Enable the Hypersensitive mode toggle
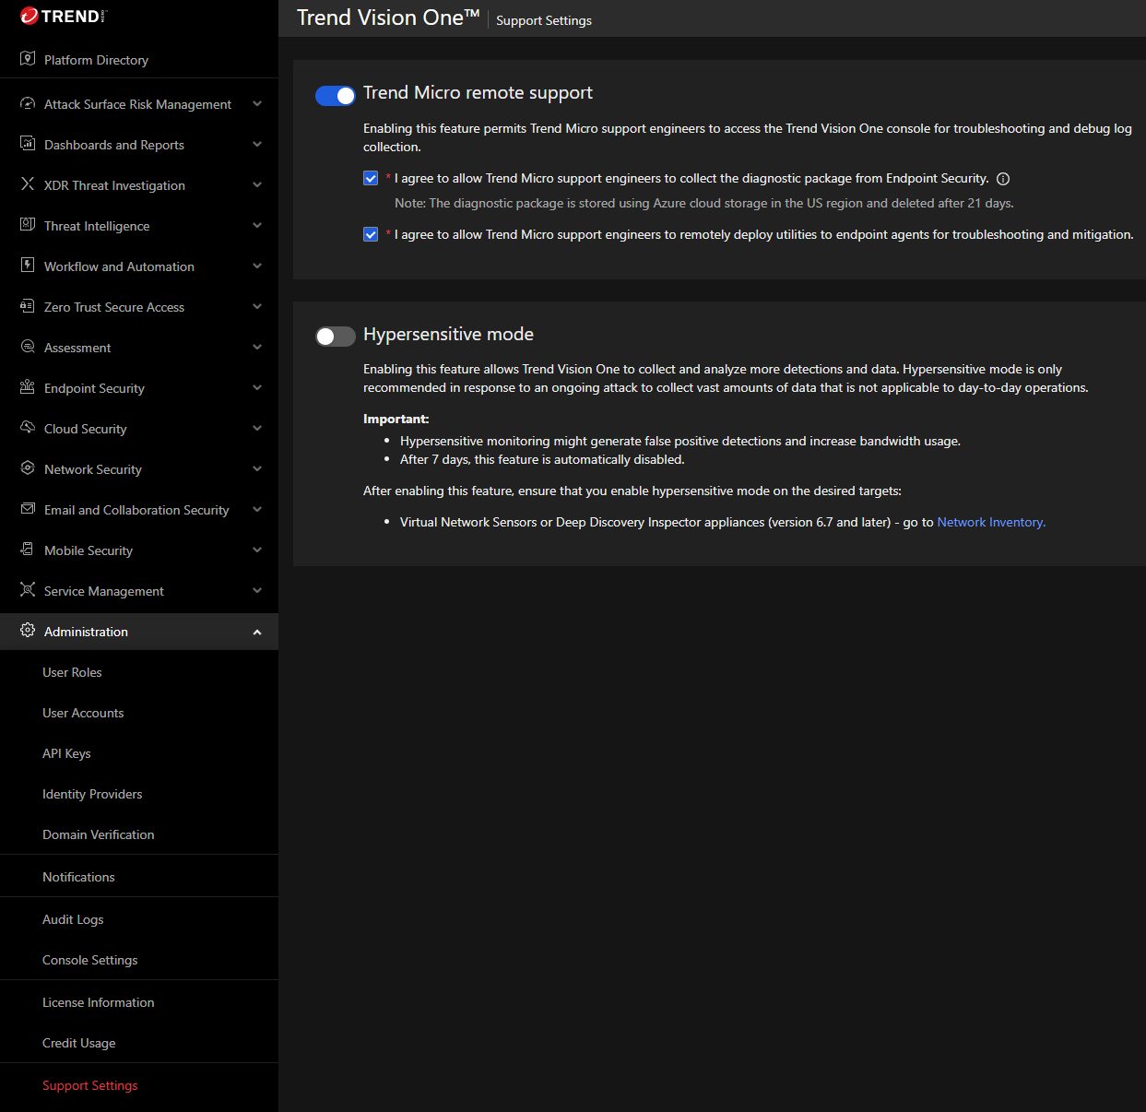Screen dimensions: 1146x1112 click(x=335, y=337)
